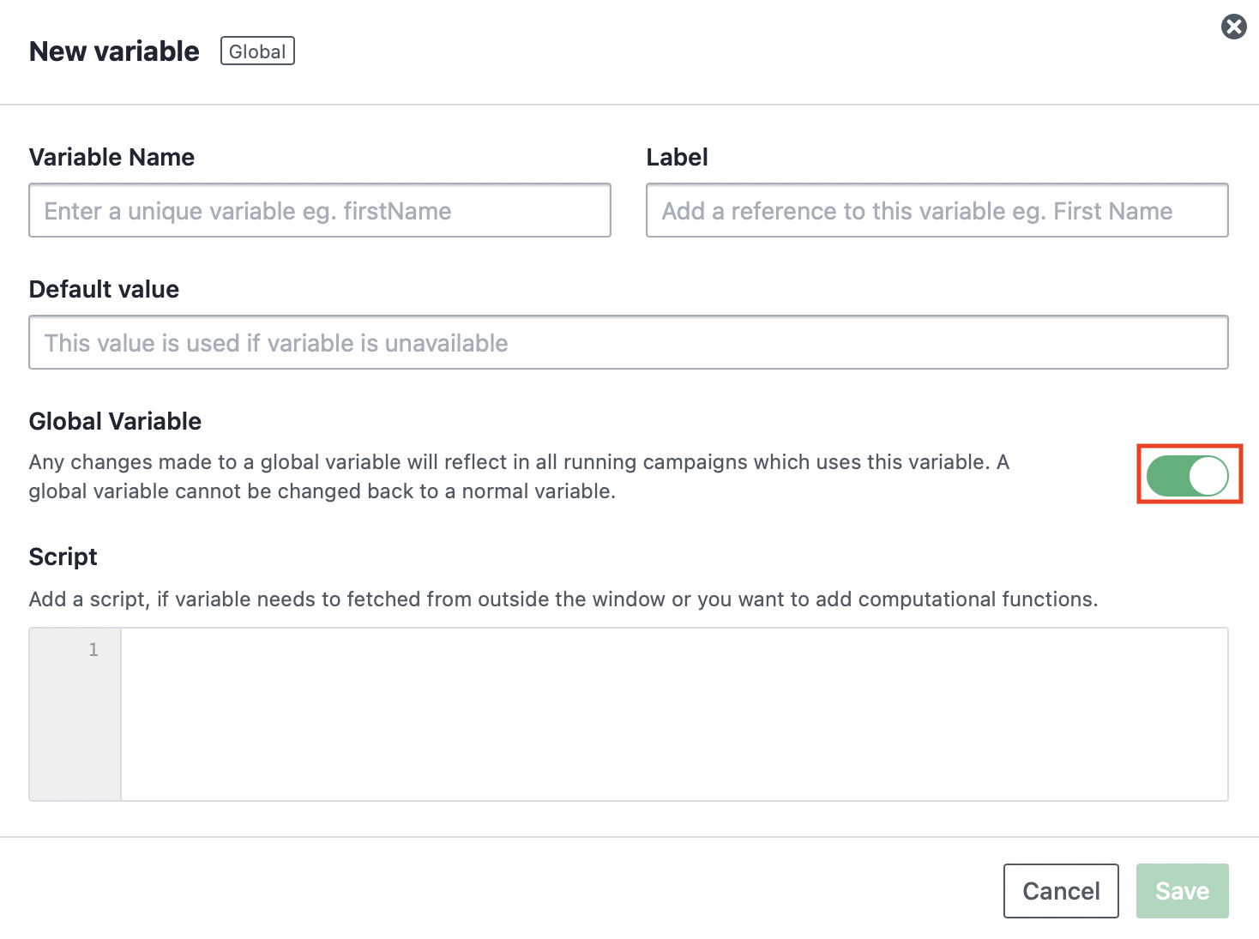Click the global variable warning description text

click(519, 477)
